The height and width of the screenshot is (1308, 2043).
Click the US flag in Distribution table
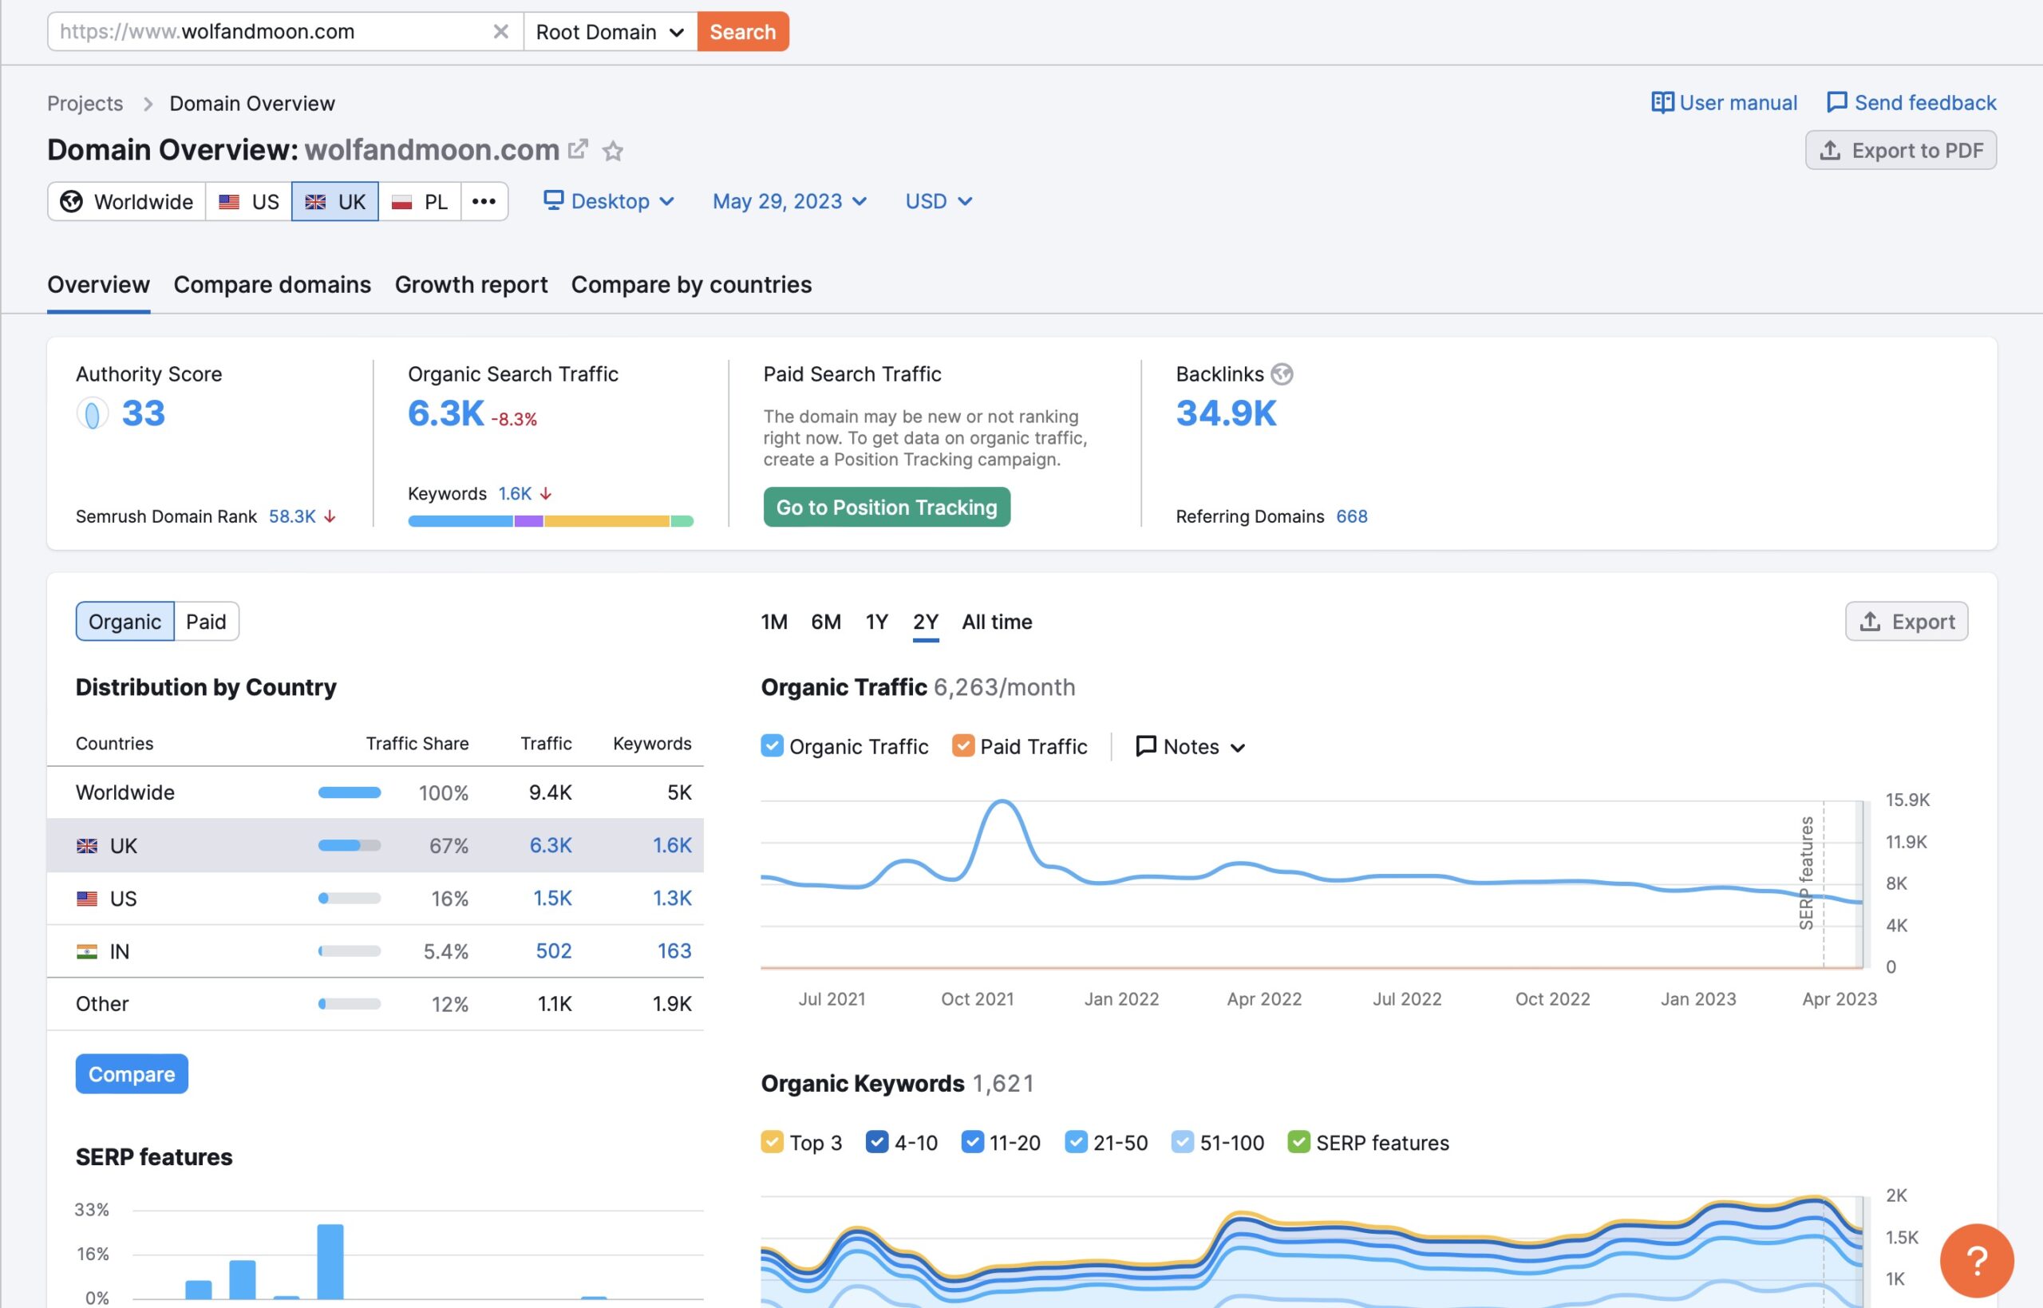click(x=87, y=899)
